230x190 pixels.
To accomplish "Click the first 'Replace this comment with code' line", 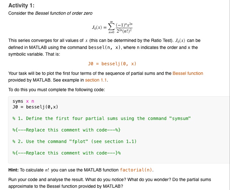I will point(66,130).
